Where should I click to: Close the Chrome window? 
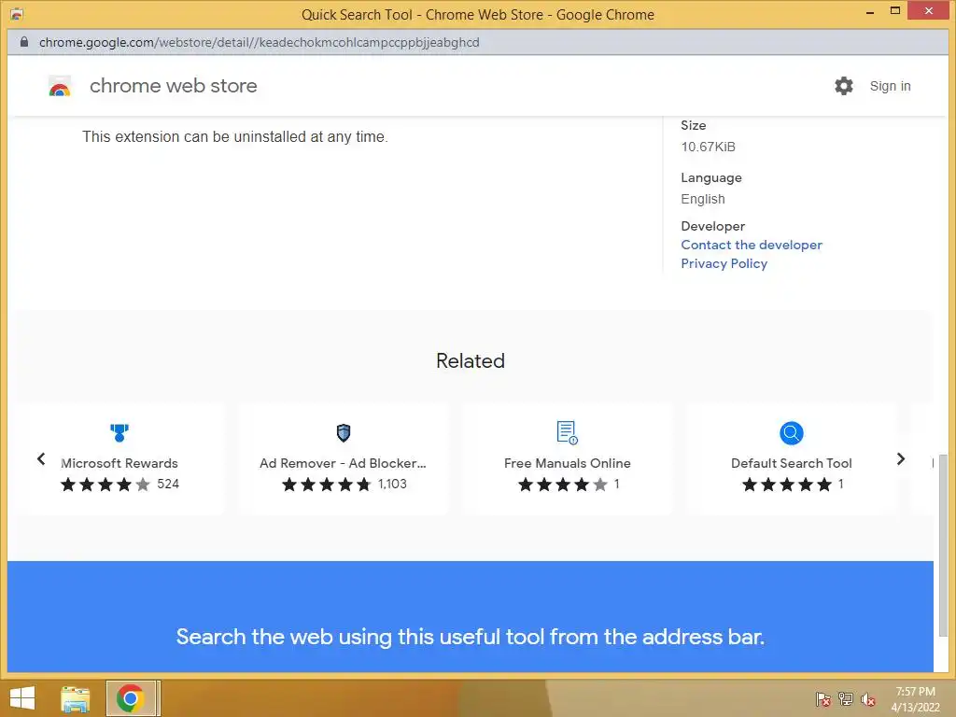point(929,11)
